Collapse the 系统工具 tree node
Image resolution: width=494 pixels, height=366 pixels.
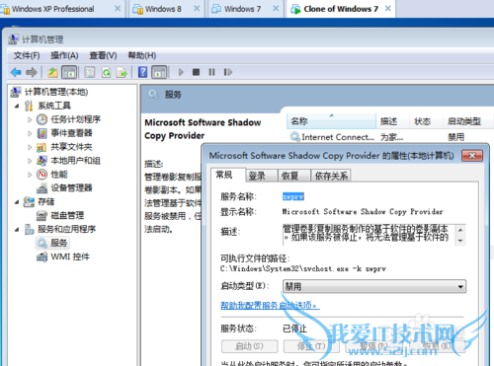point(17,106)
